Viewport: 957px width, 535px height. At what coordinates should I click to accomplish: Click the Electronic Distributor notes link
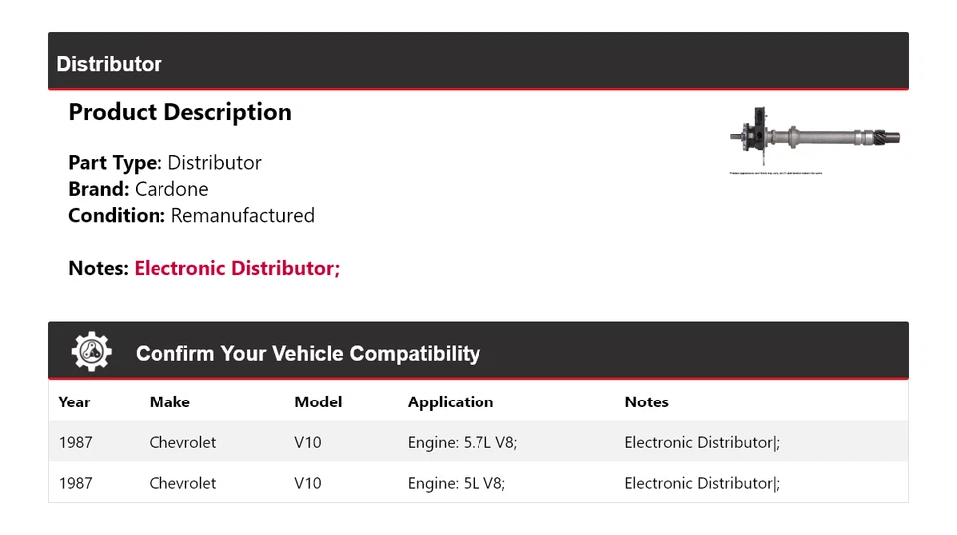coord(236,268)
